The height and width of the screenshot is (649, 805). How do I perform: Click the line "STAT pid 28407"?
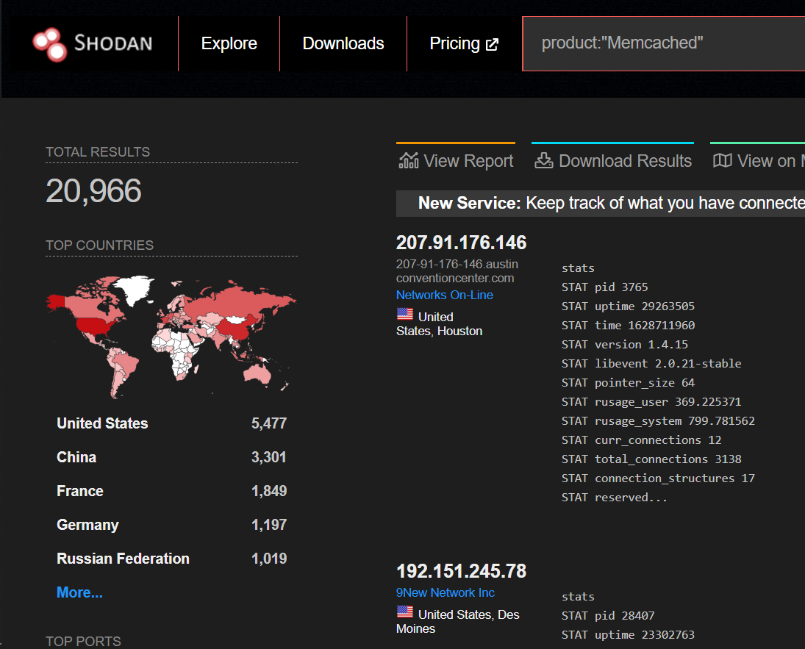(x=608, y=616)
